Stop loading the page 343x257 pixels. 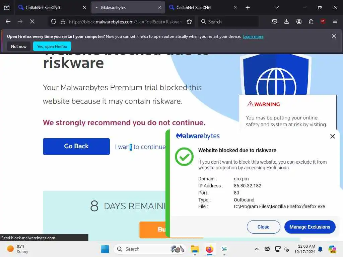coord(32,21)
